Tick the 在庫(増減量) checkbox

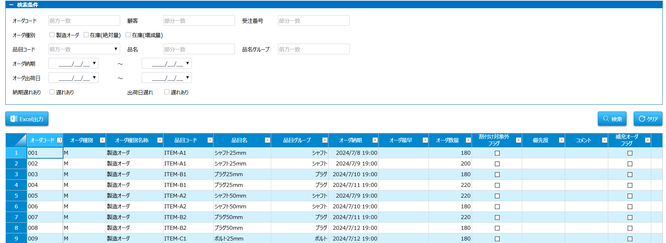(128, 35)
